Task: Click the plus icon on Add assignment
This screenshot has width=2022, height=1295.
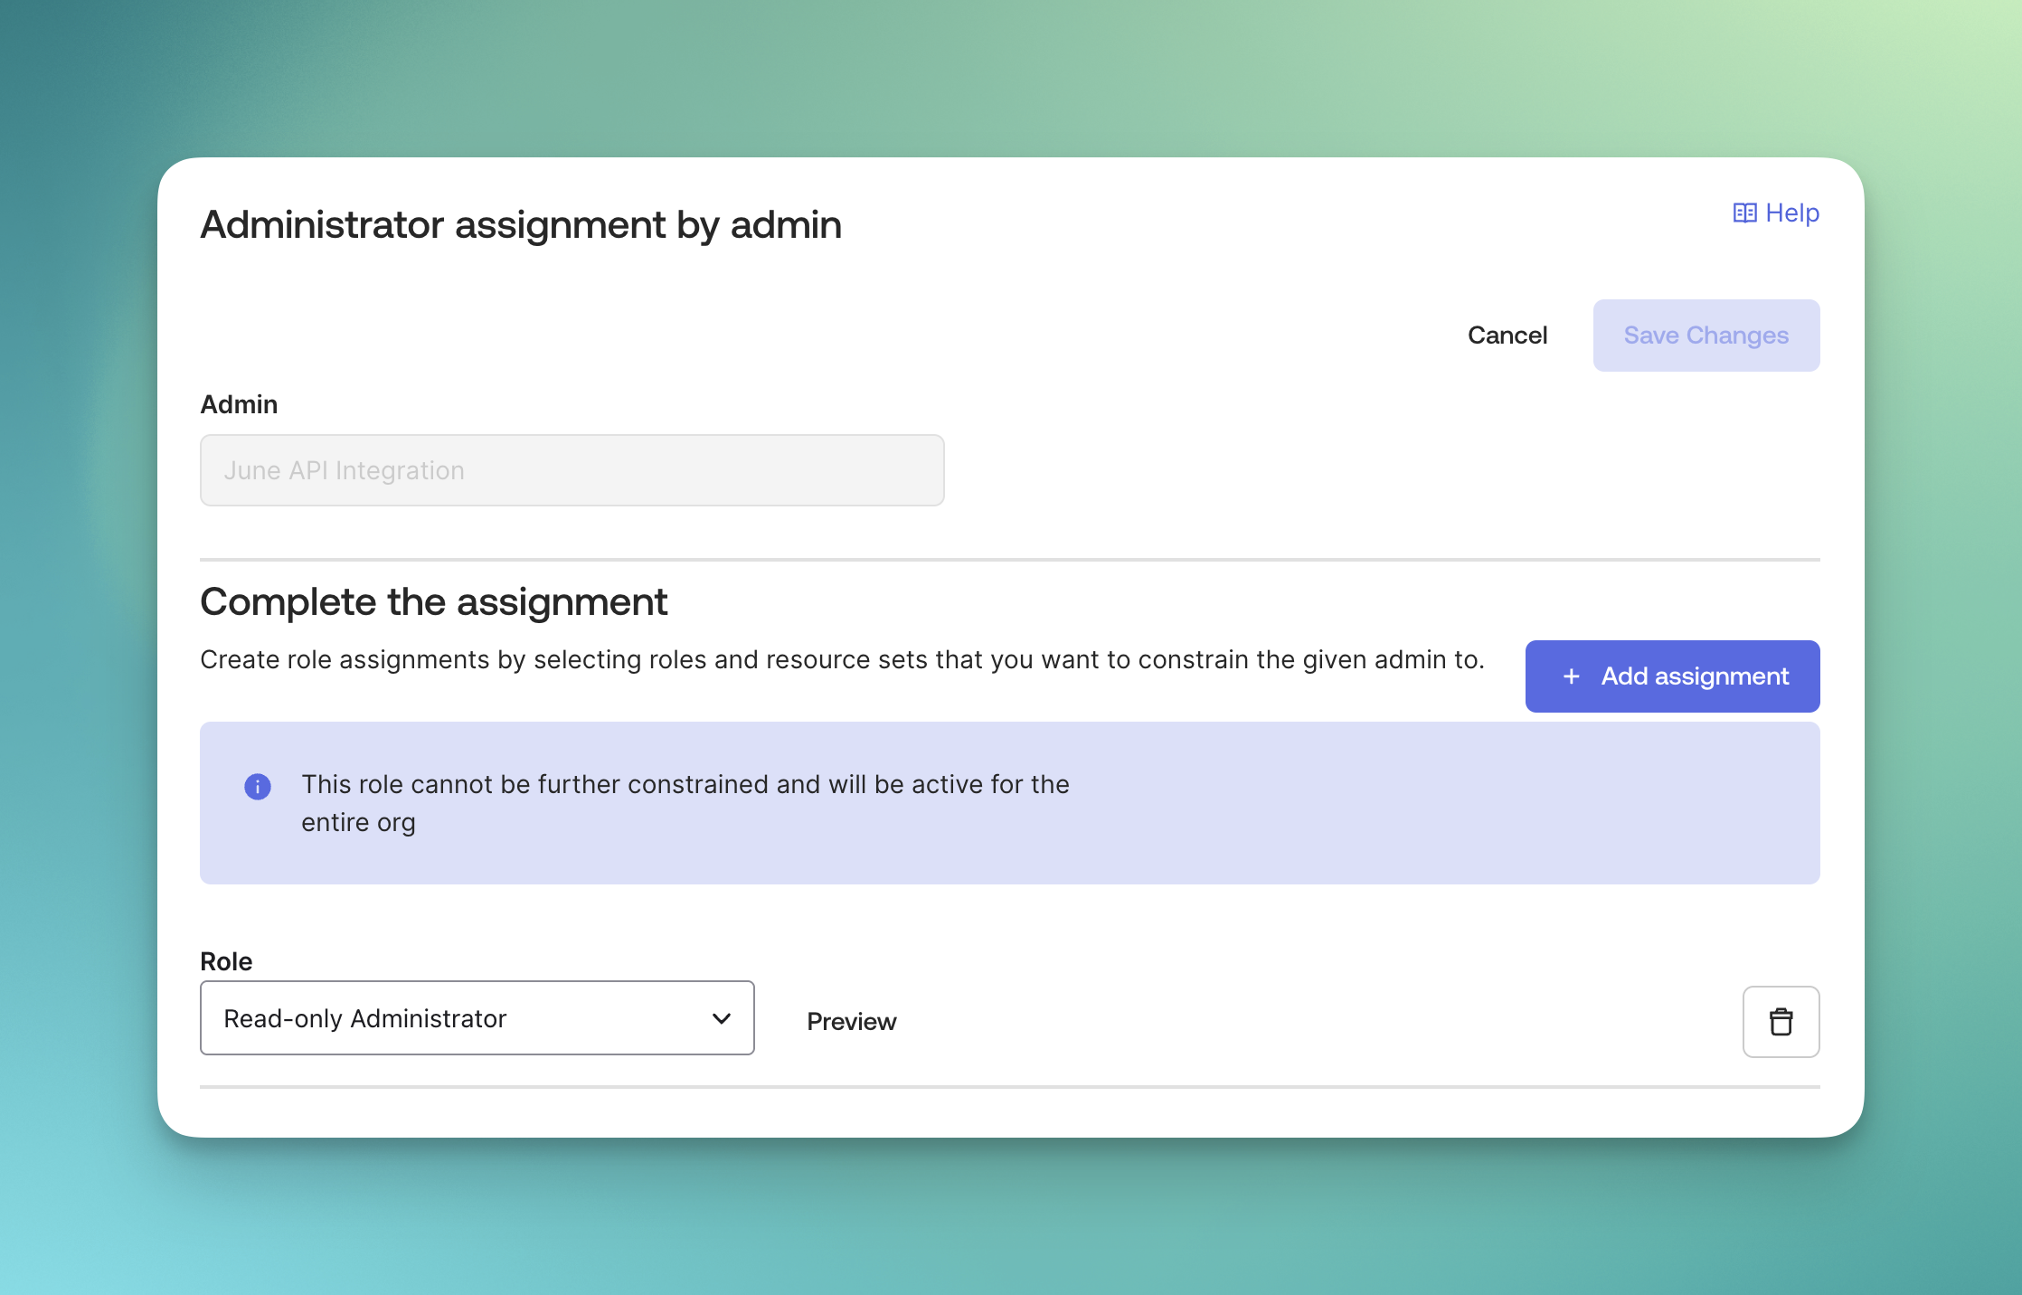Action: [1572, 676]
